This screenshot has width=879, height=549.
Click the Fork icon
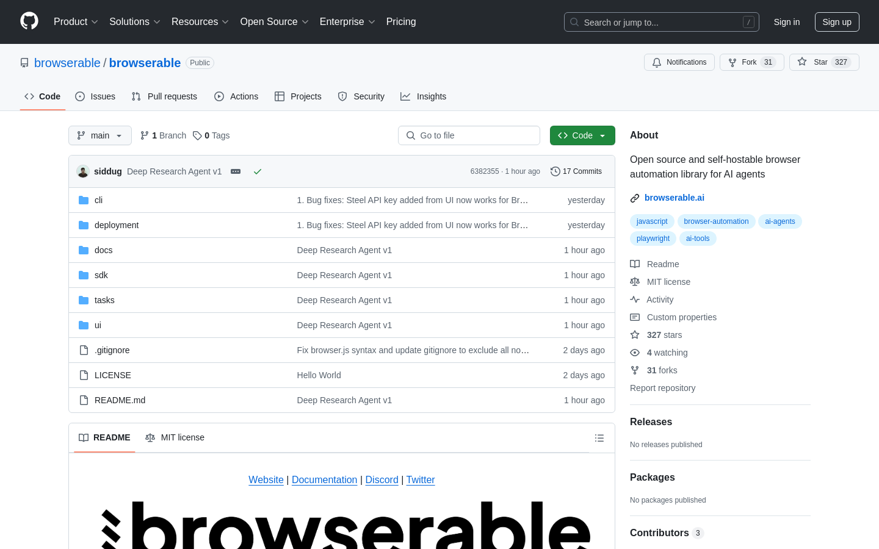(x=733, y=62)
